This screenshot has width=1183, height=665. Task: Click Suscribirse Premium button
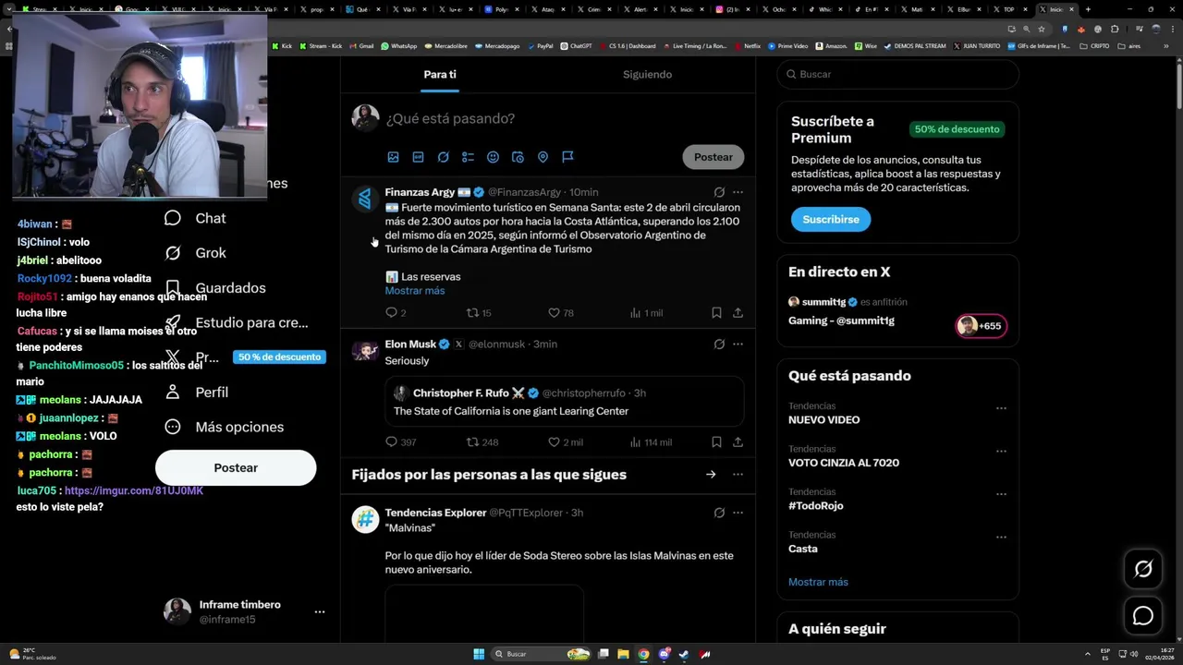tap(831, 220)
